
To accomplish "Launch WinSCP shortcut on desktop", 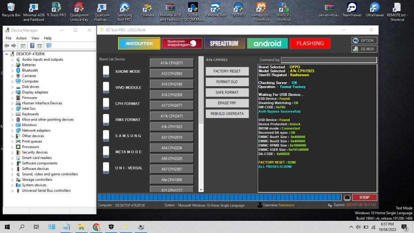I will (283, 12).
